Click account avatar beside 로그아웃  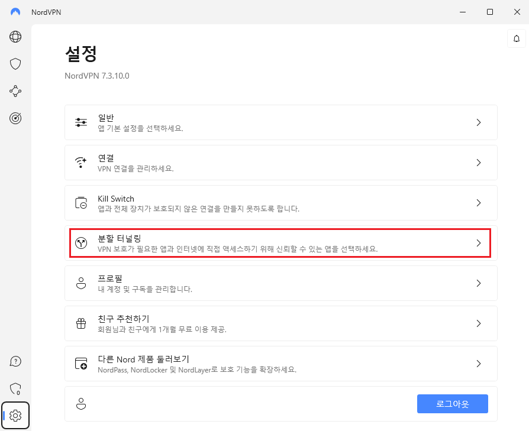pos(81,404)
